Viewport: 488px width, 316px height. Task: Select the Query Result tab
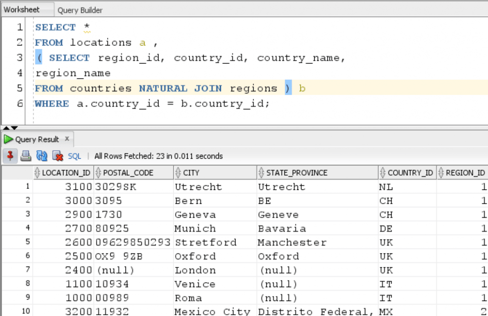point(37,140)
